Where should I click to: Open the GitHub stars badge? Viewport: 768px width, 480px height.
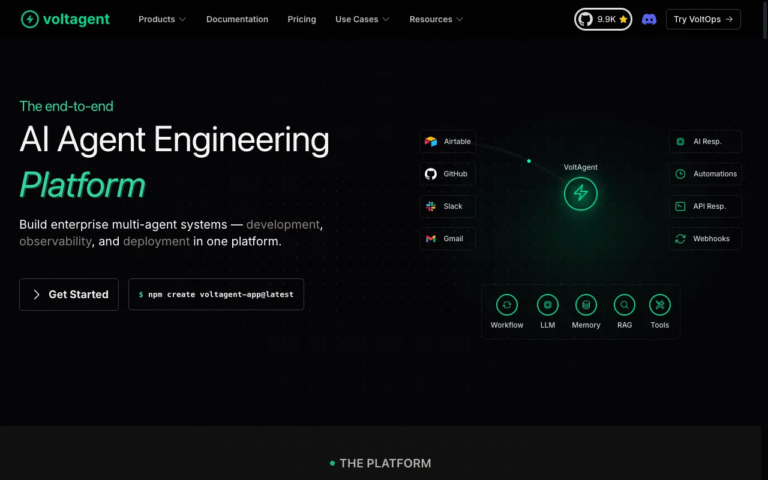click(x=603, y=19)
